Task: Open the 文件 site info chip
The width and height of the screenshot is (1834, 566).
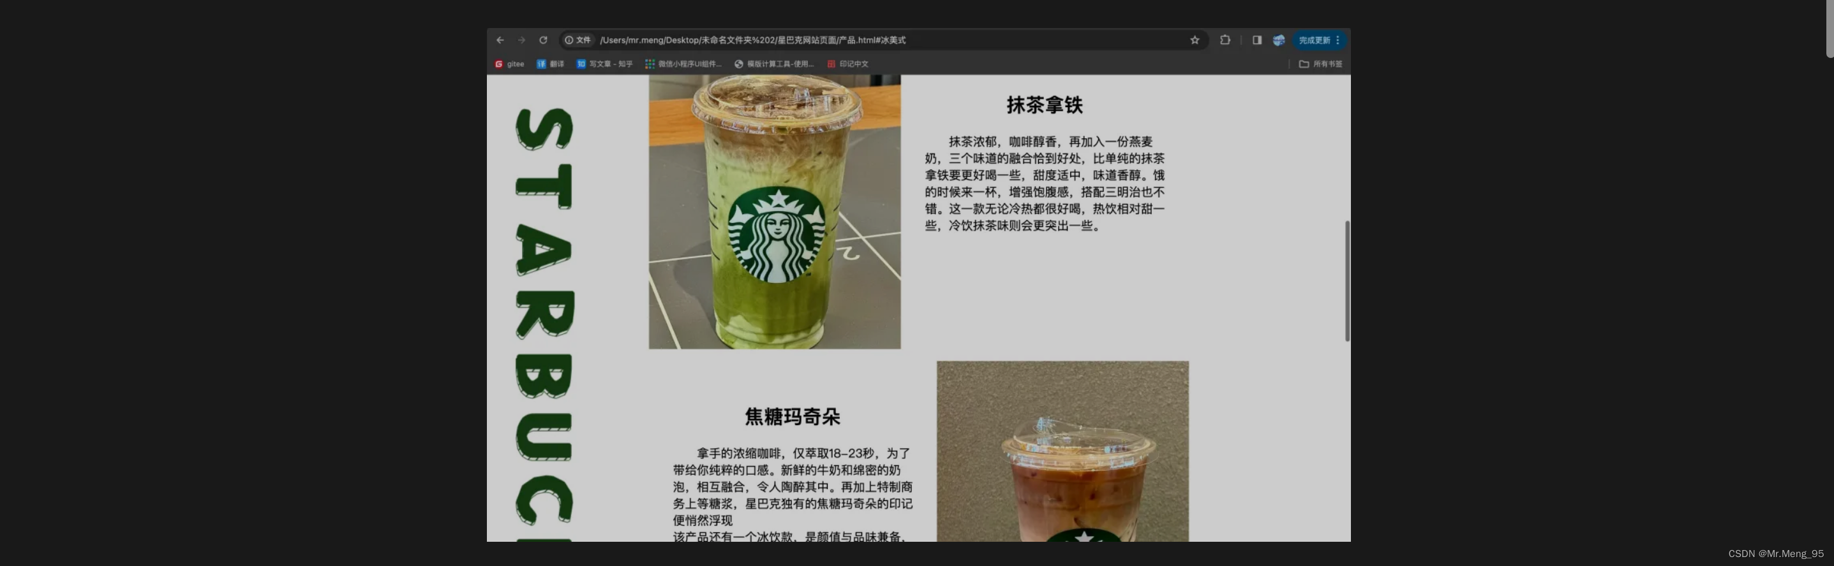Action: [x=578, y=40]
